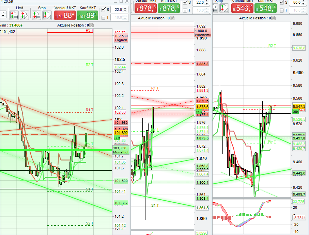Increase the 80.0 quantity with the up stepper
309x235 pixels.
click(x=304, y=2)
